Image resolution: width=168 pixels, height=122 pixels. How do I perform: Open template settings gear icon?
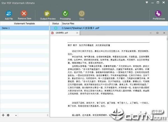[8, 115]
